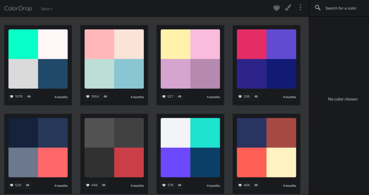Like the palette with 468 hearts
369x195 pixels.
coord(244,185)
